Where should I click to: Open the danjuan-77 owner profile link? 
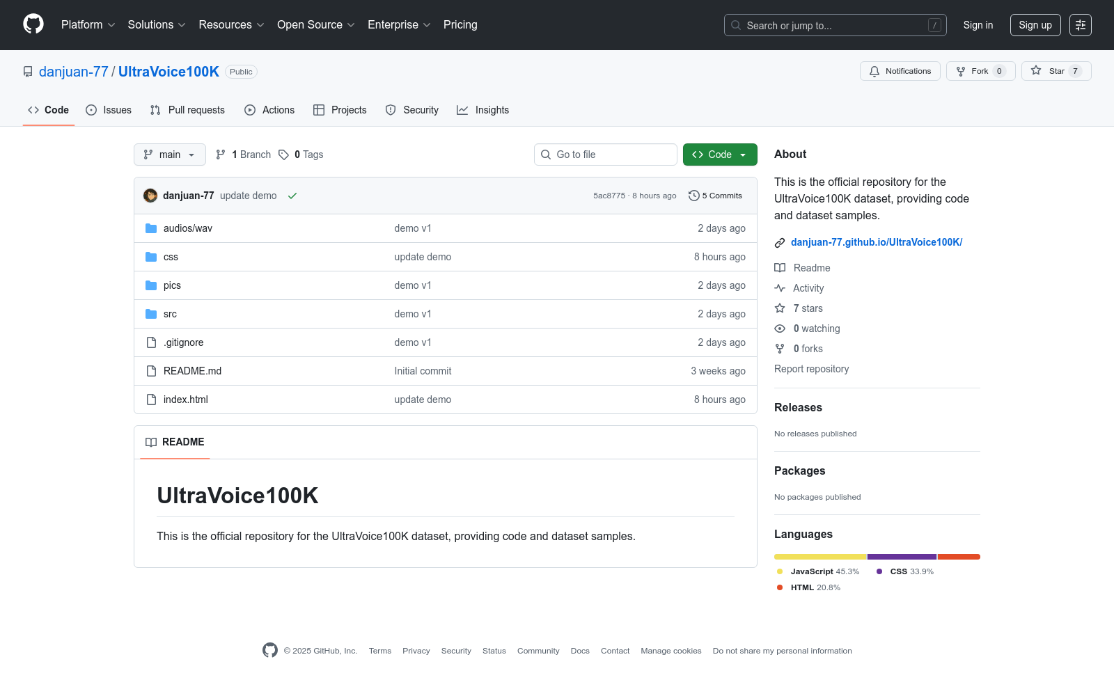click(74, 72)
